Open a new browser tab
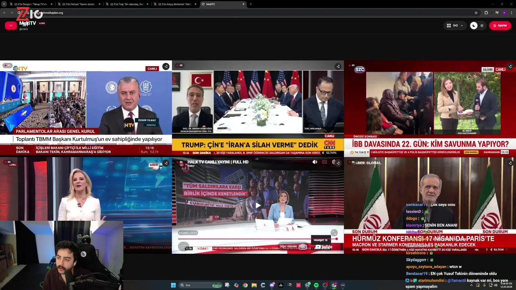Image resolution: width=516 pixels, height=290 pixels. click(250, 4)
